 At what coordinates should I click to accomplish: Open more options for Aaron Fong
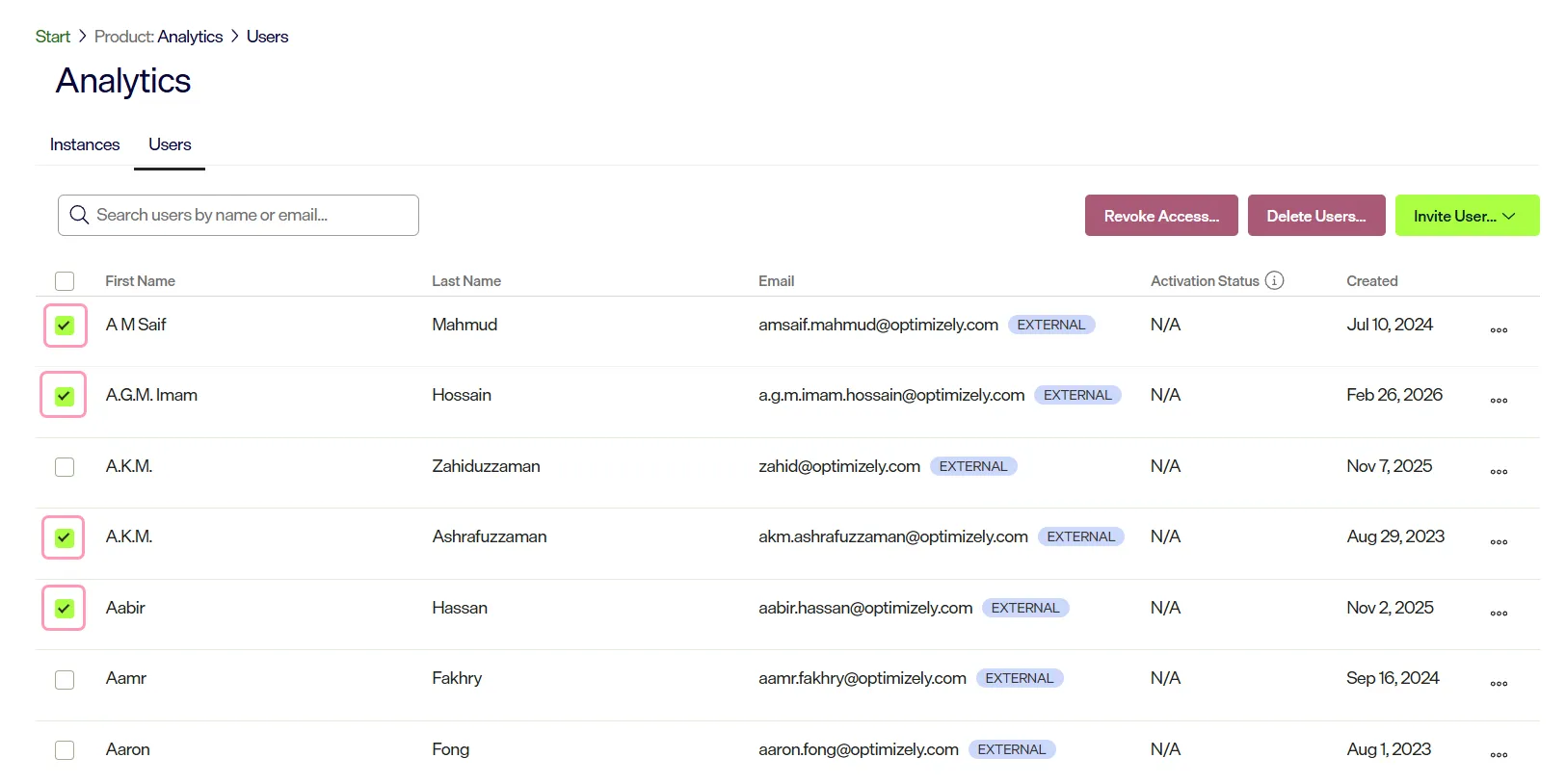[x=1499, y=755]
